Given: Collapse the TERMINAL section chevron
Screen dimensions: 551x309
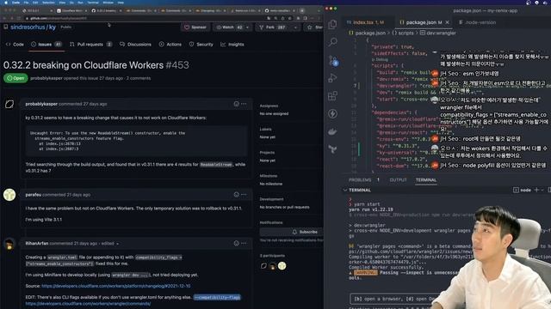Looking at the screenshot, I should click(x=345, y=191).
